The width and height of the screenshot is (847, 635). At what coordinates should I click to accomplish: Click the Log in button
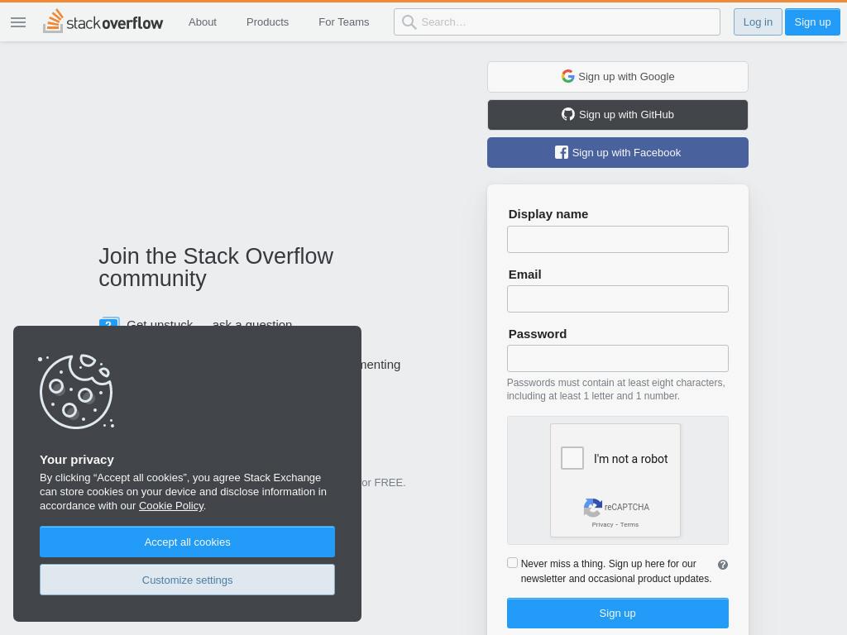(x=758, y=22)
